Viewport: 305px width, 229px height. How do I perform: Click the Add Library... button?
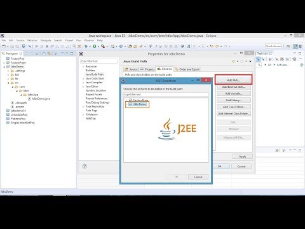234,100
